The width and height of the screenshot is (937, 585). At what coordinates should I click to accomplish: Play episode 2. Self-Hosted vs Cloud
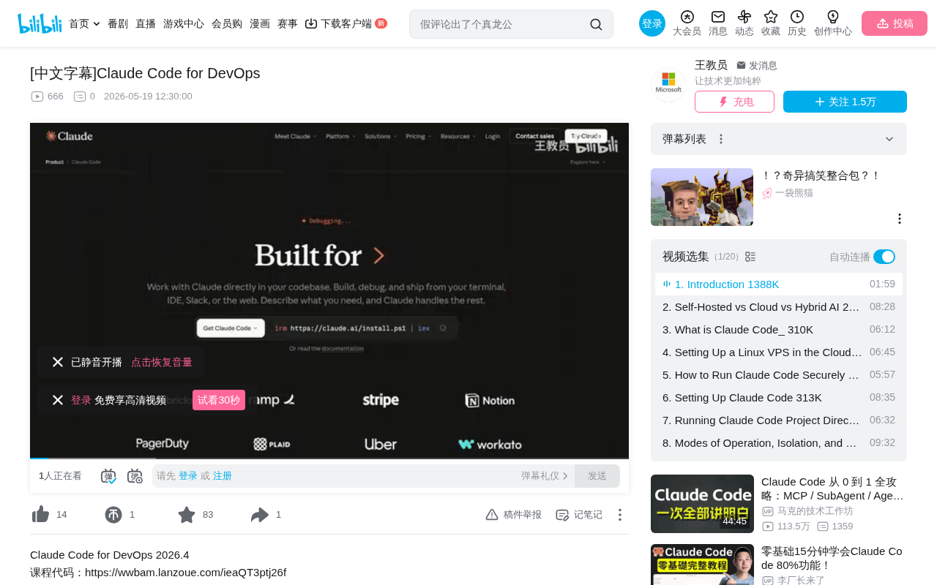[x=779, y=306]
